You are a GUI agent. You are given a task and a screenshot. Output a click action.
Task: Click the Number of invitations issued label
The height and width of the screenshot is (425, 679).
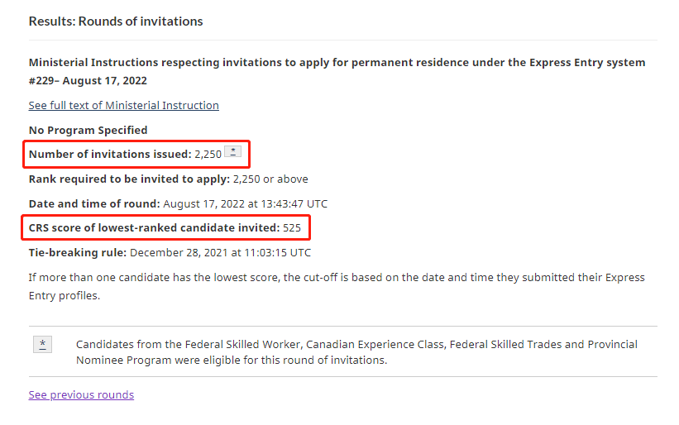(110, 154)
